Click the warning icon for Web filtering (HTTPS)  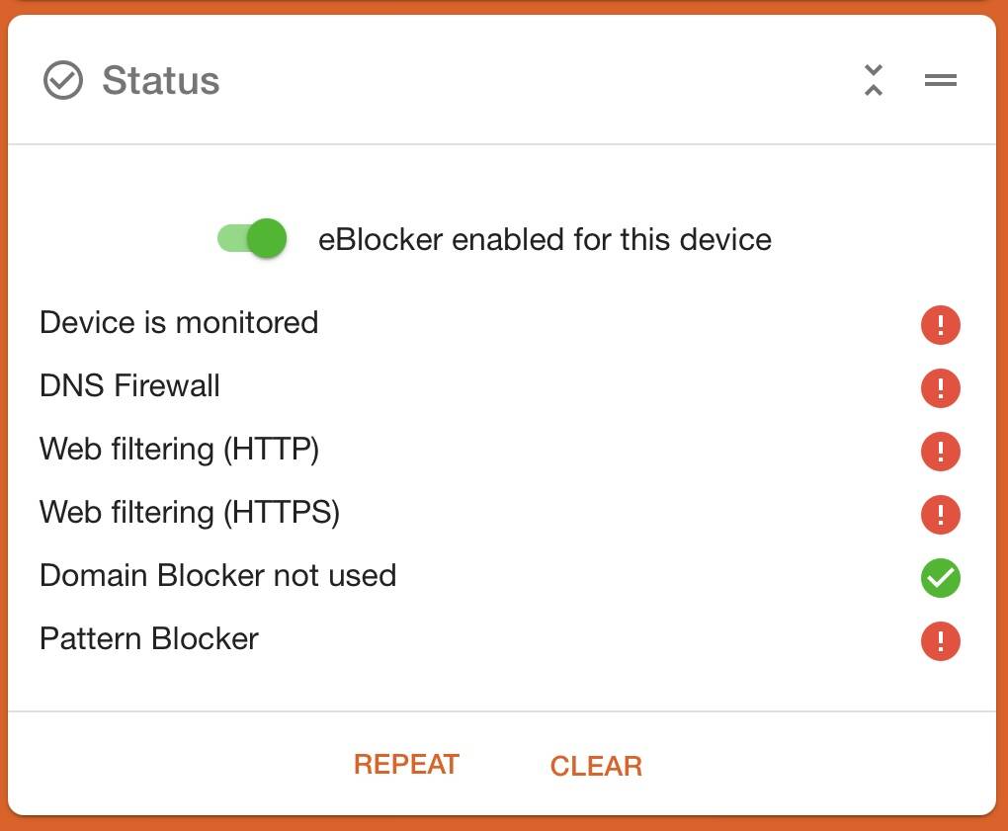(x=941, y=515)
